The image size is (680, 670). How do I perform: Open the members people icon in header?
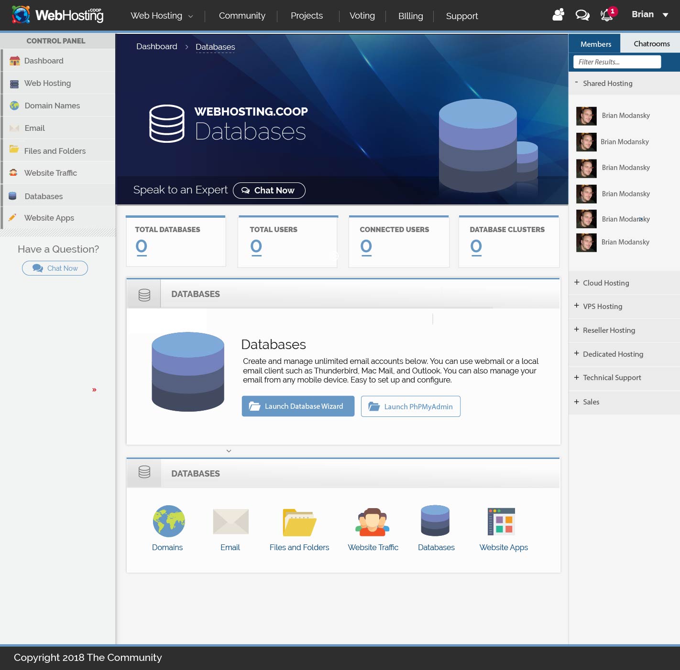tap(558, 15)
